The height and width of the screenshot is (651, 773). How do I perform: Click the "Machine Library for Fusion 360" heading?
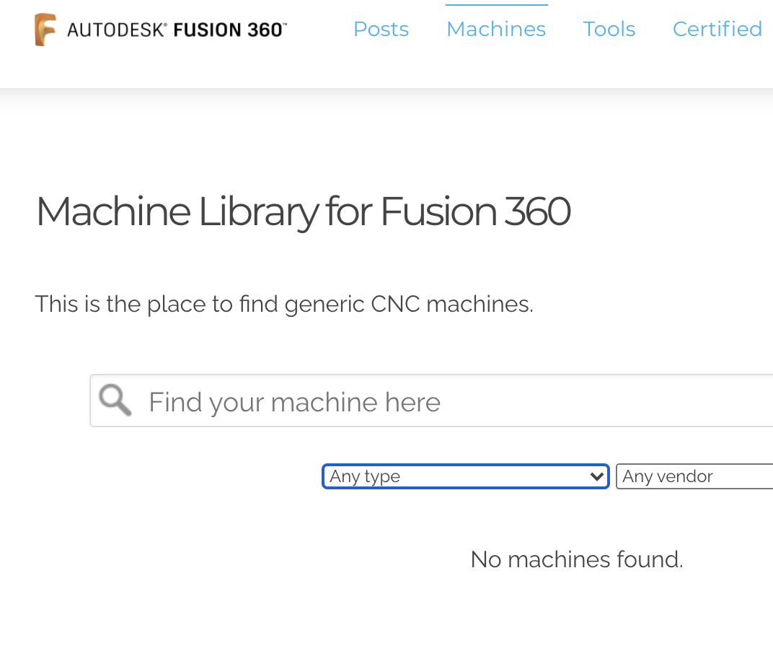(x=303, y=211)
